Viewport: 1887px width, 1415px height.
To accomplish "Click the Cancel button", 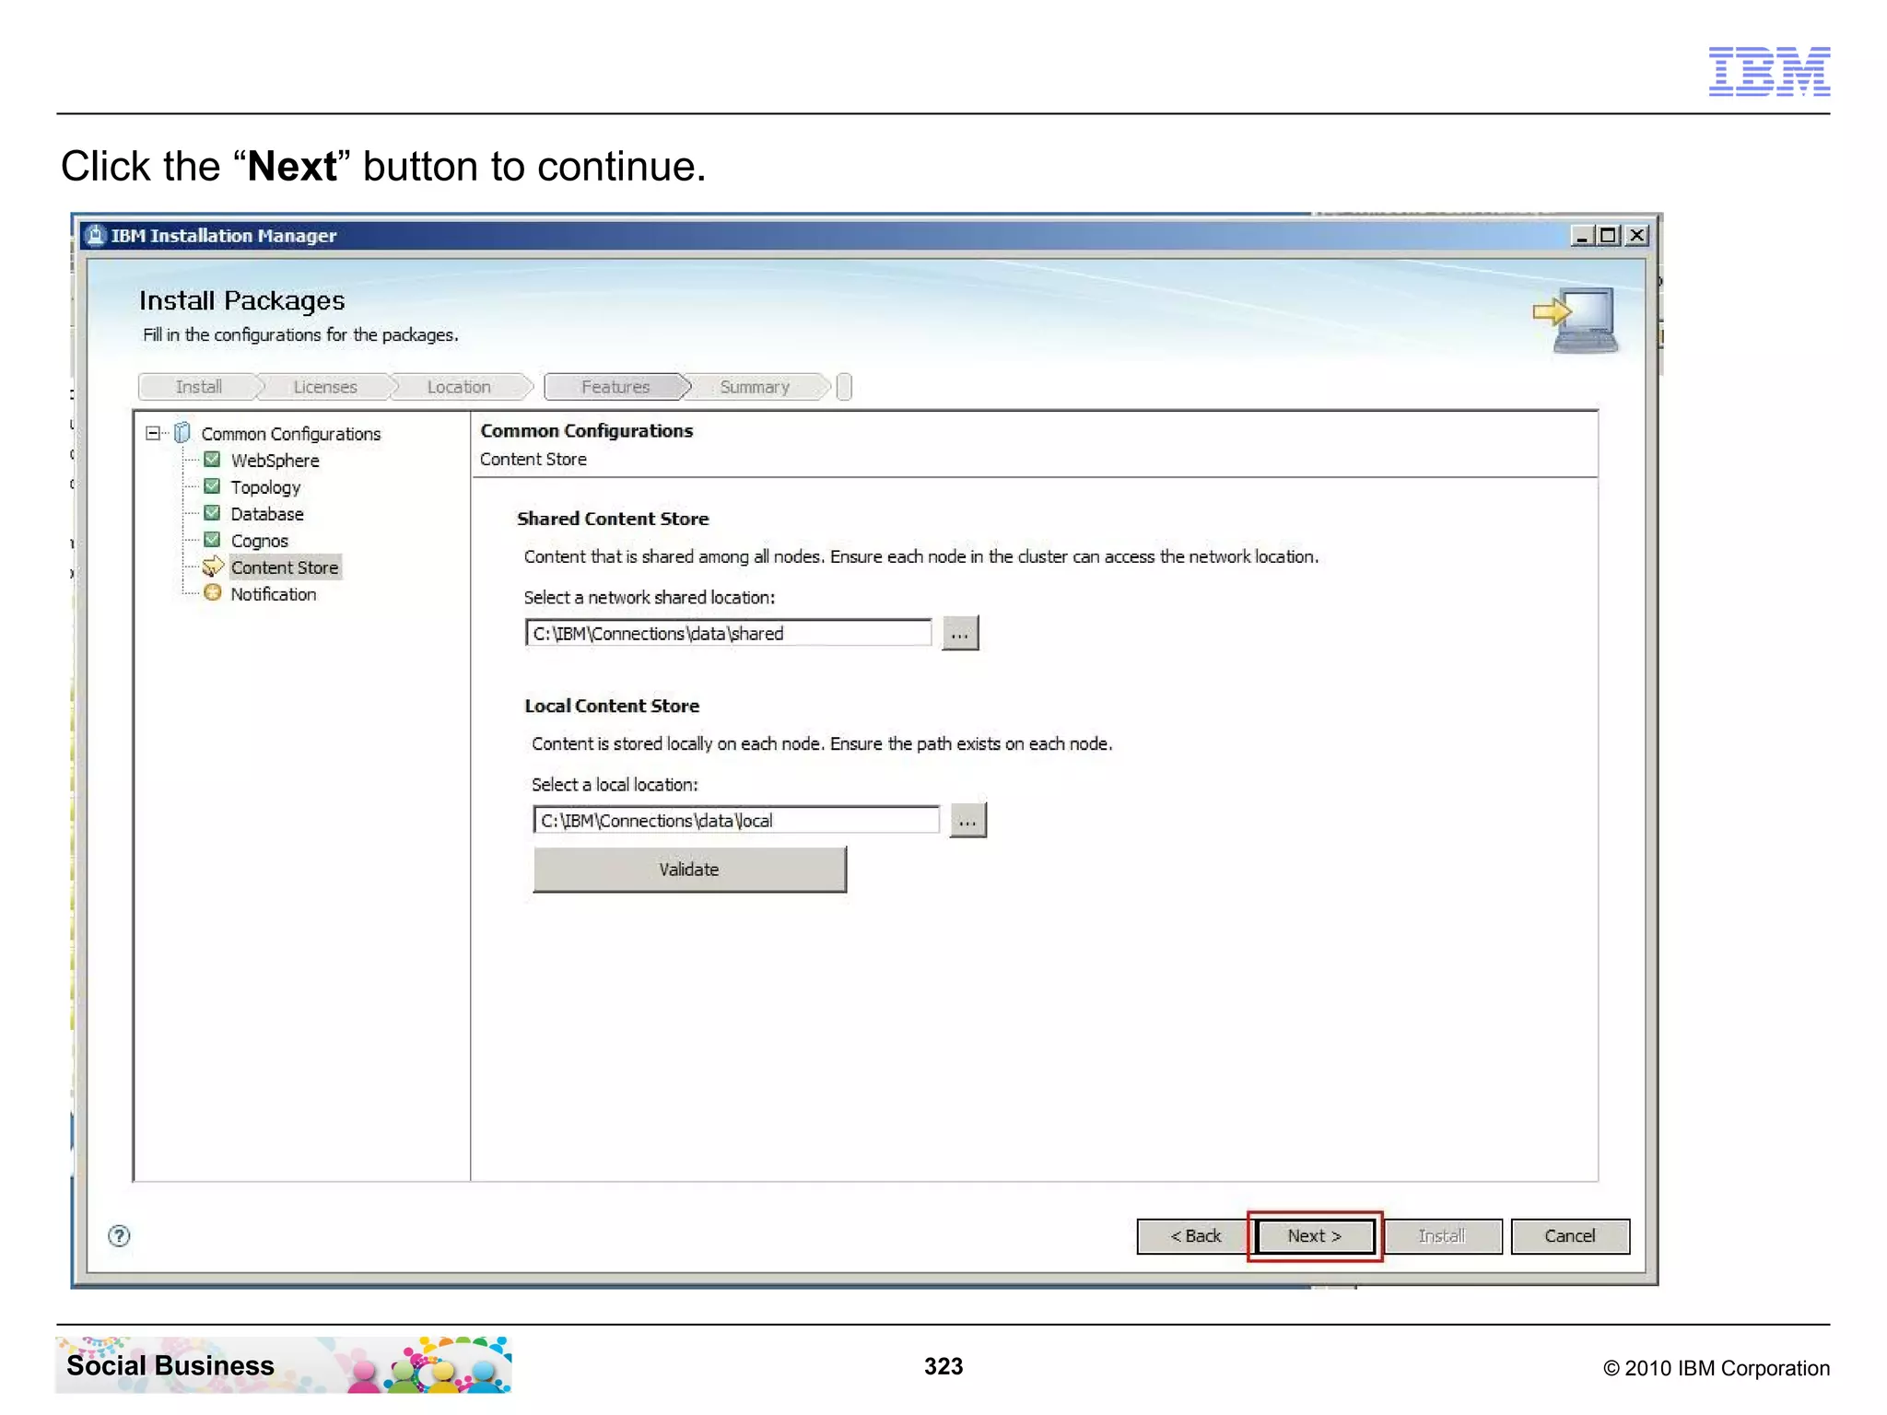I will tap(1570, 1236).
